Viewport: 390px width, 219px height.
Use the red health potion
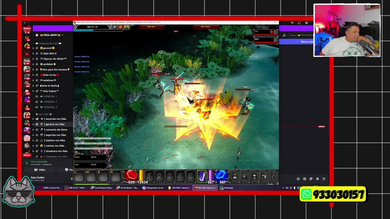coord(131,176)
